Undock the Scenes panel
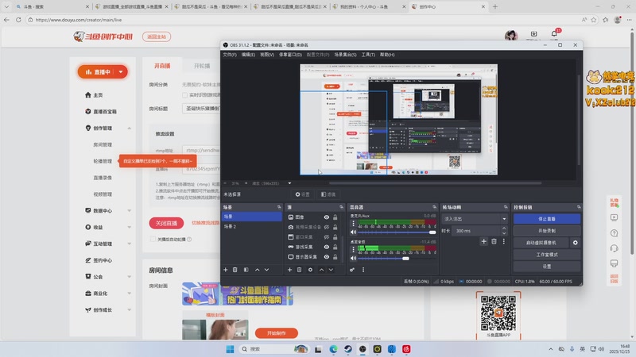 pyautogui.click(x=279, y=207)
